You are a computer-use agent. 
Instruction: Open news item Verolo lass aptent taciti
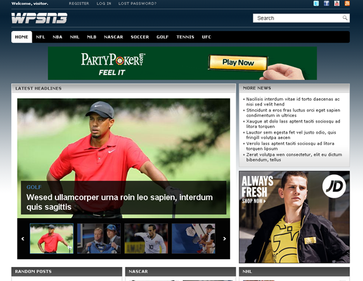(x=290, y=146)
